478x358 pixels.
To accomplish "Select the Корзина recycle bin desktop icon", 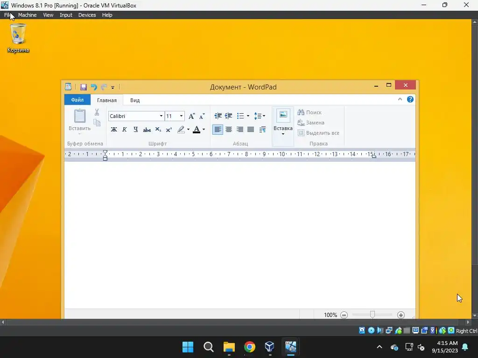I will pos(18,38).
